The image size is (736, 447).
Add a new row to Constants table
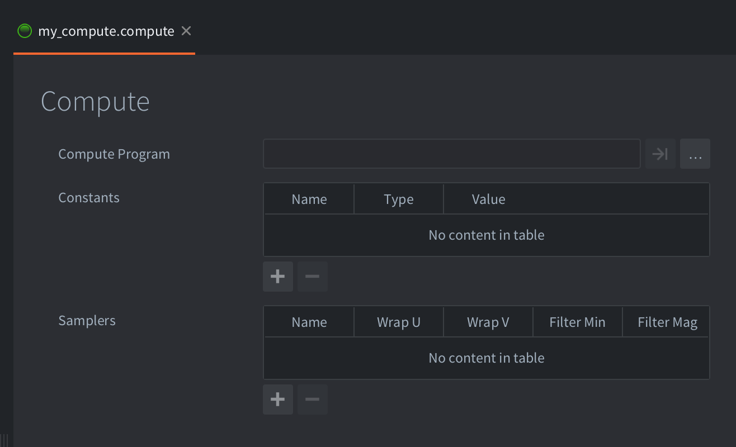tap(278, 277)
